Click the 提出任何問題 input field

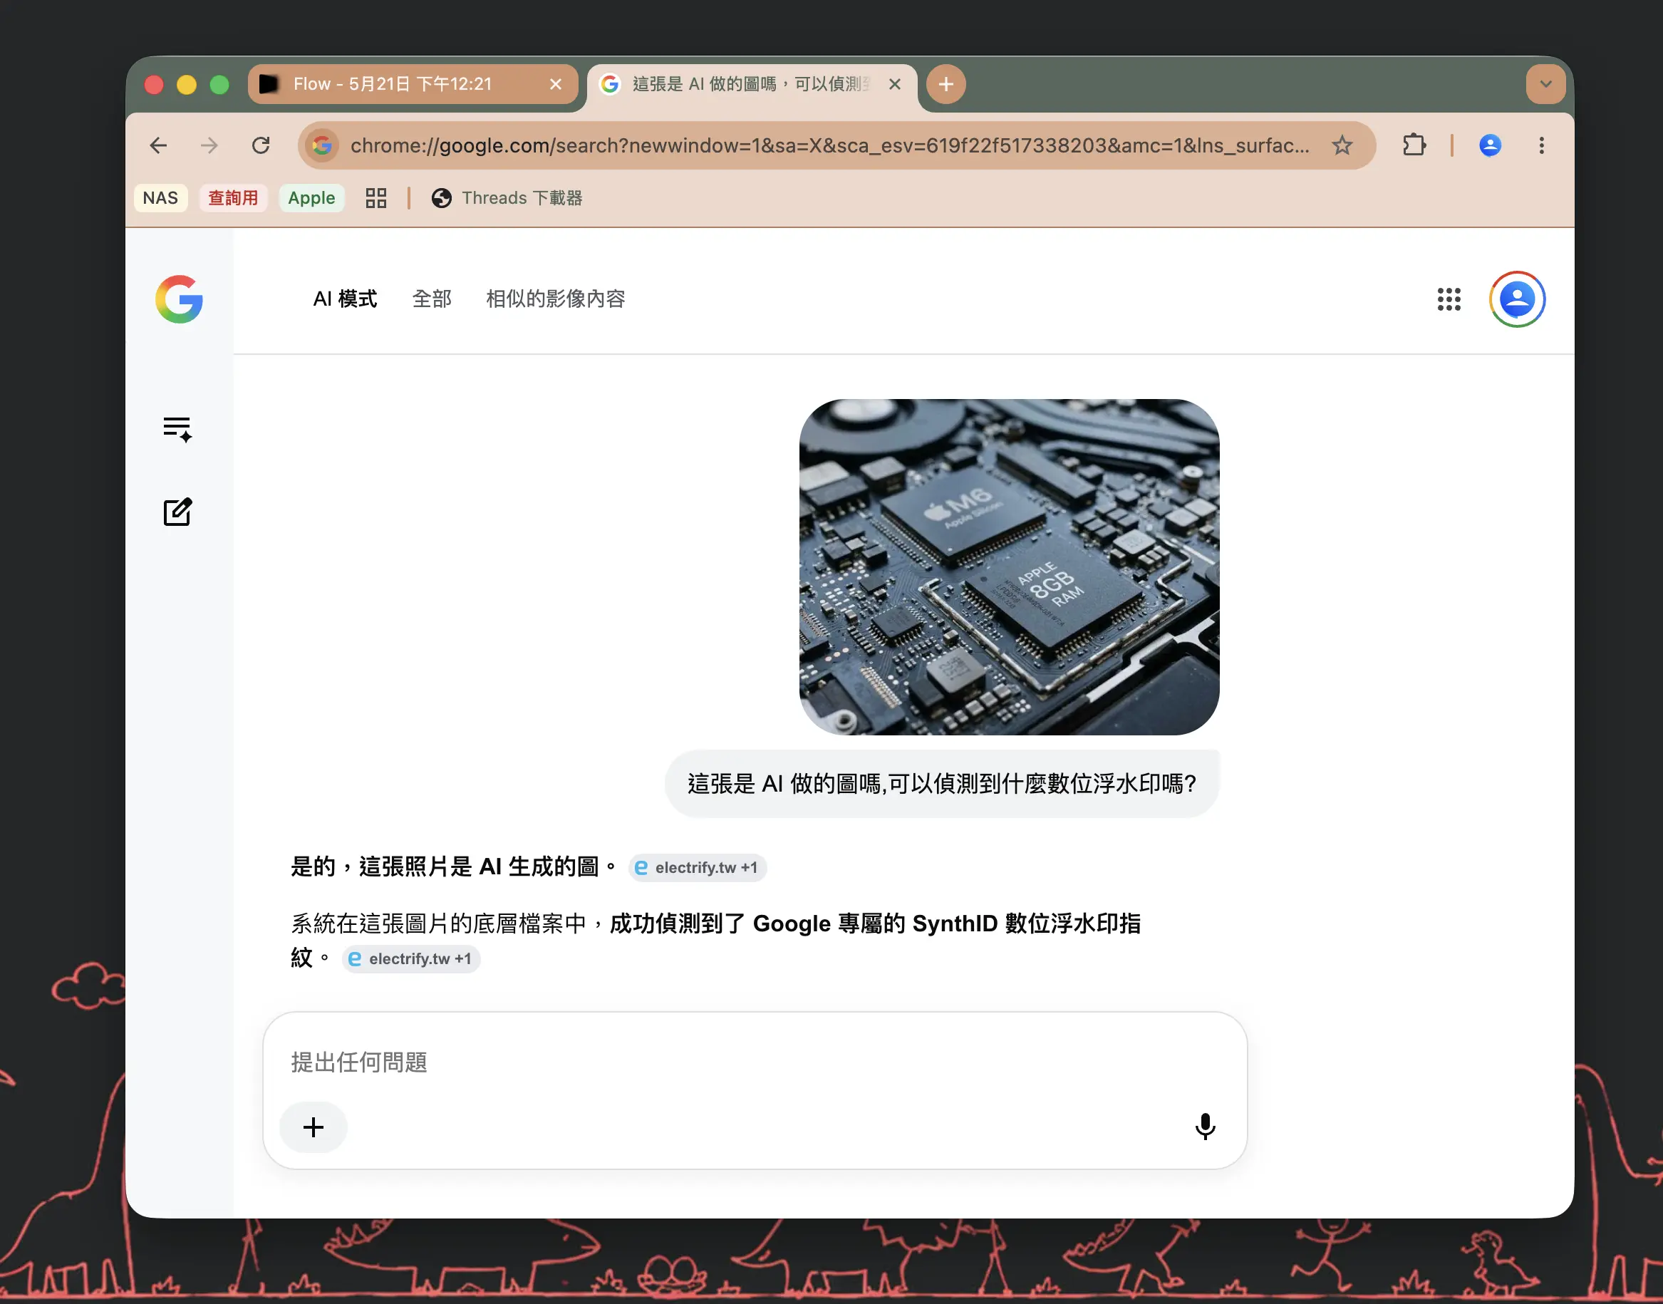(x=755, y=1062)
